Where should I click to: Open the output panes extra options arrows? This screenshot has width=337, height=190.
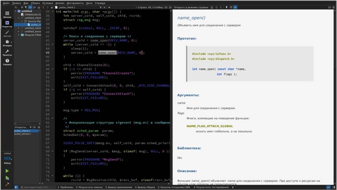[x=233, y=187]
